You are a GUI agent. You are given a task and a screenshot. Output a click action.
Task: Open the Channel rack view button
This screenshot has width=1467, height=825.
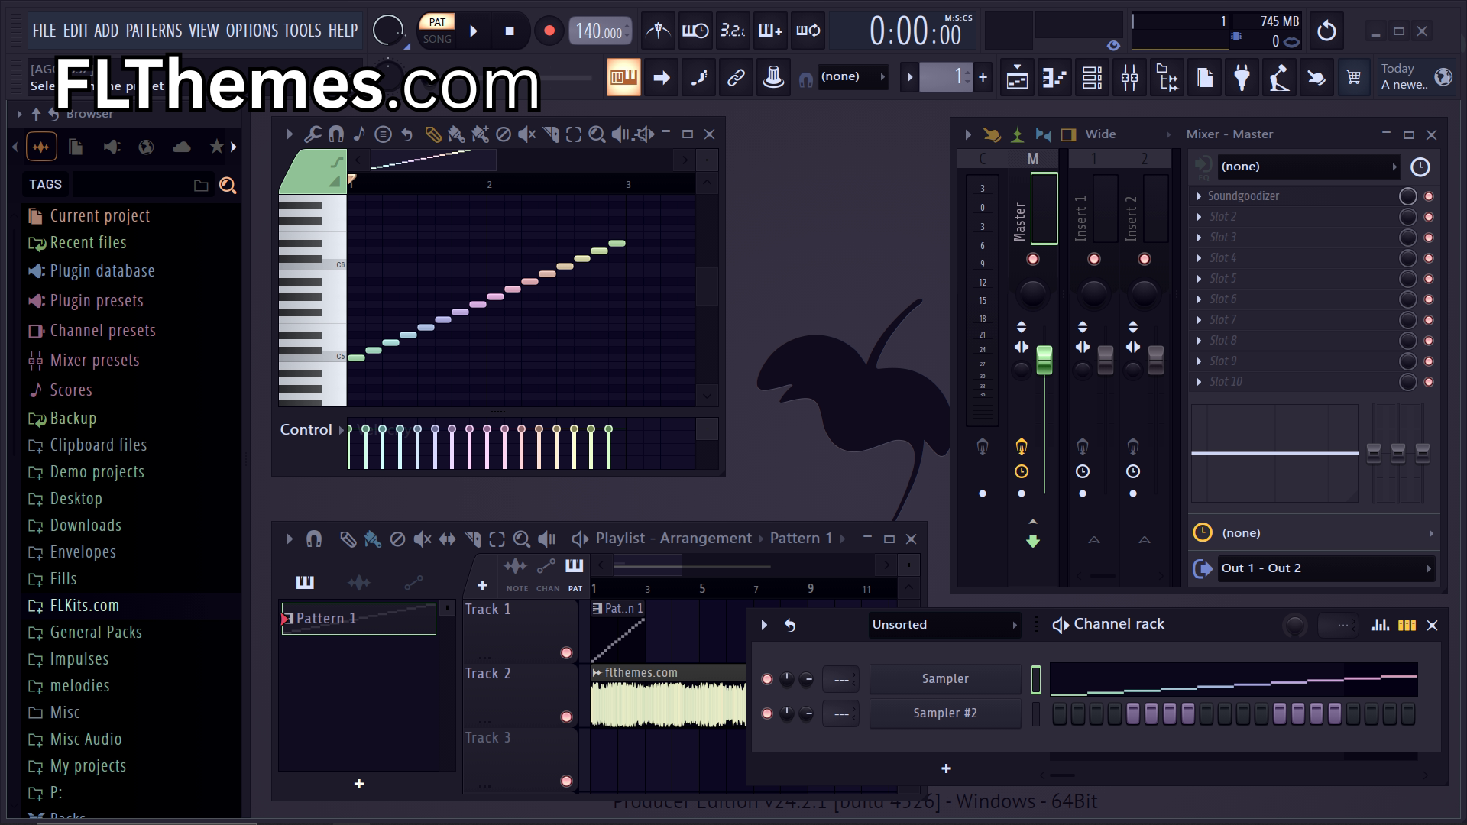click(1092, 77)
